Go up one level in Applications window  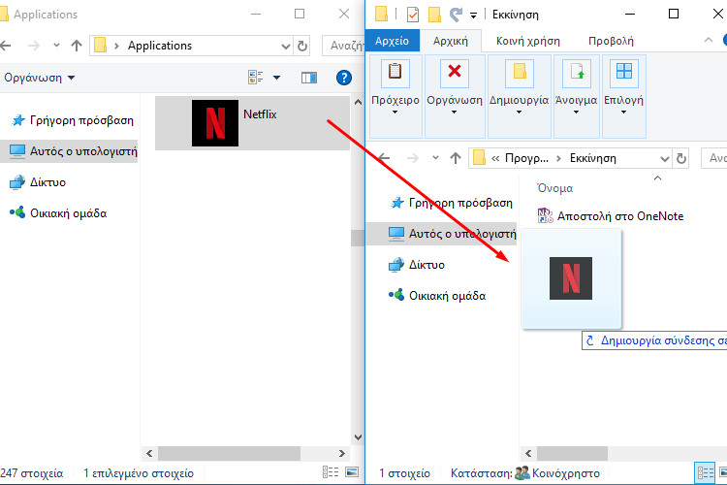[77, 46]
